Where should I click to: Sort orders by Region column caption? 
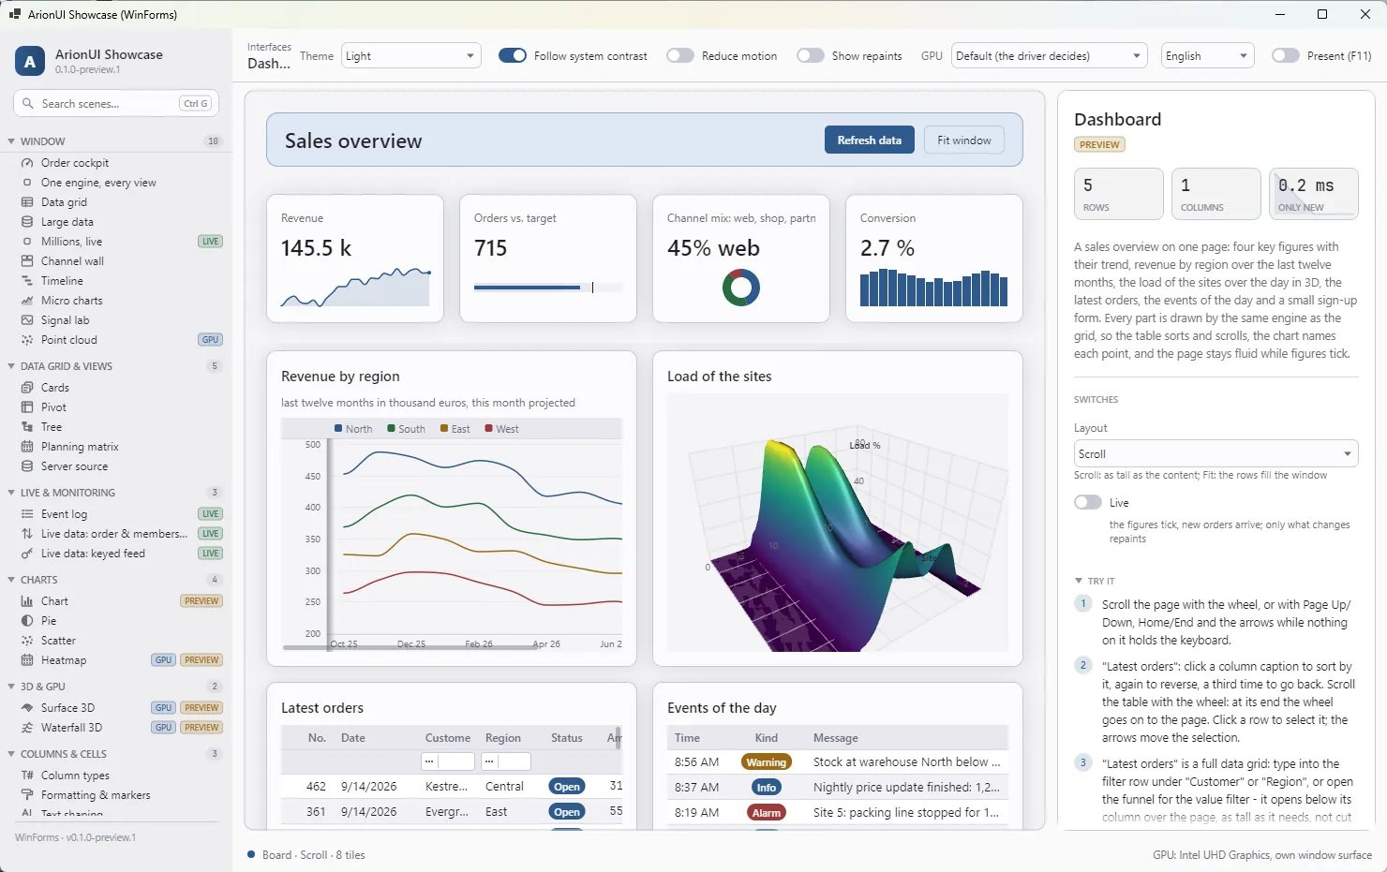point(503,738)
